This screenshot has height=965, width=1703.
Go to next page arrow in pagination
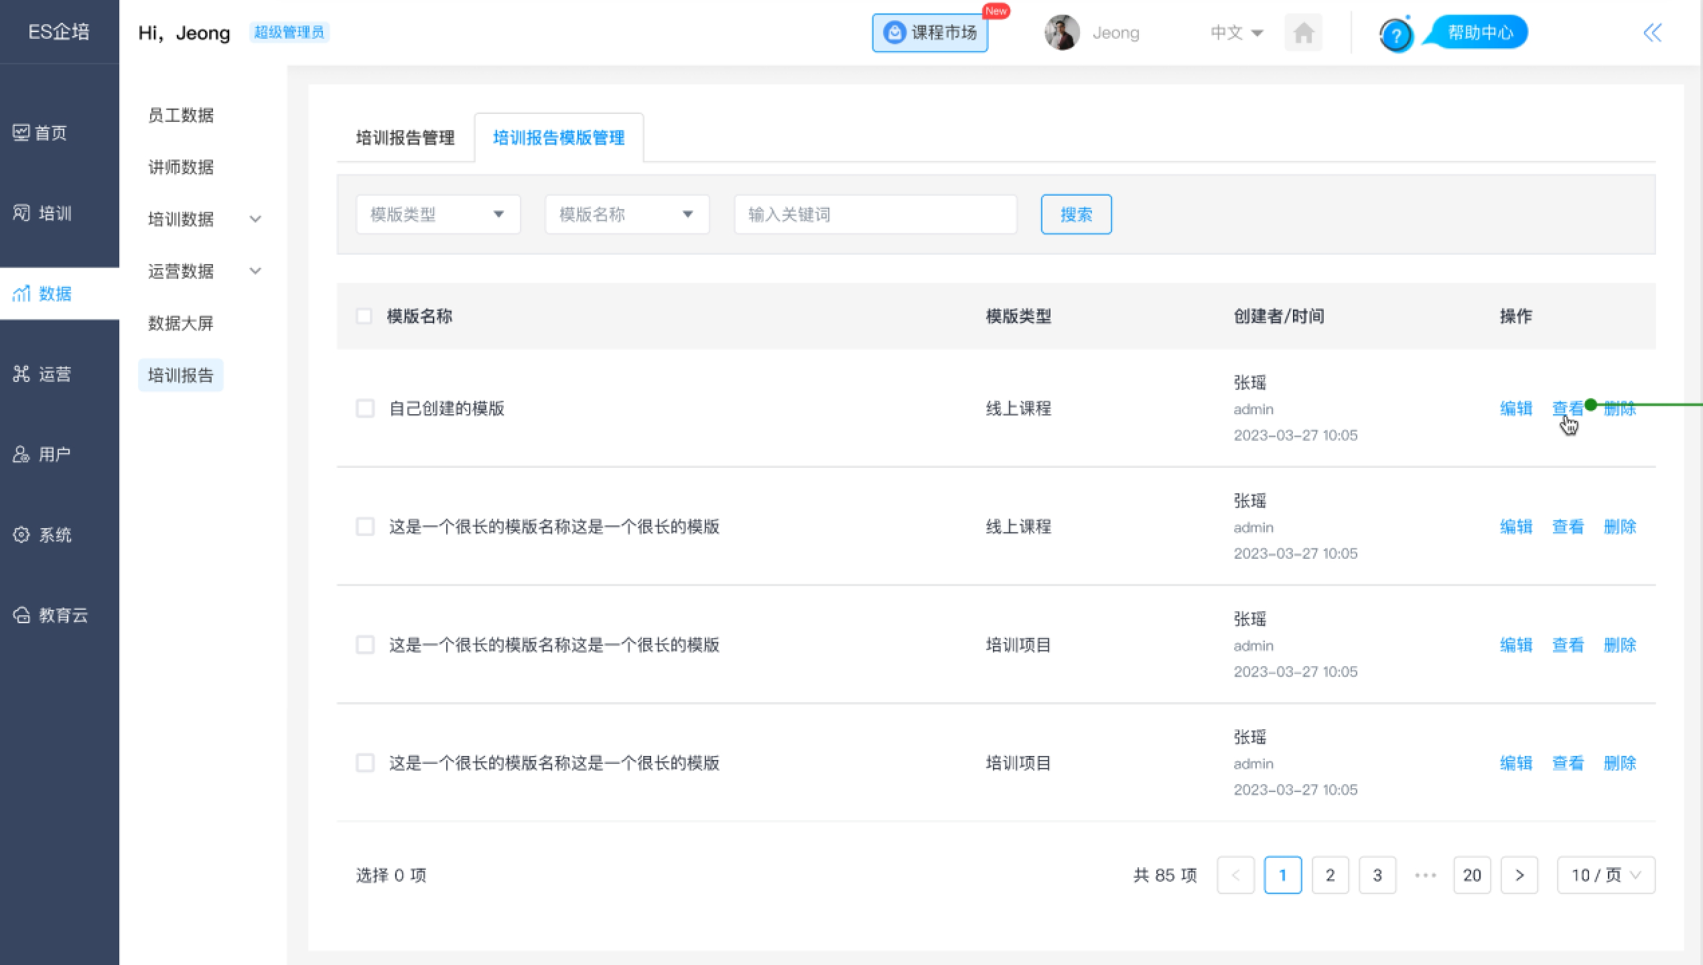click(x=1519, y=875)
